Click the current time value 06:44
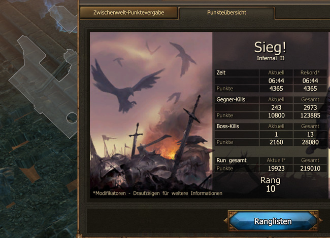This screenshot has height=238, width=330. pyautogui.click(x=276, y=81)
